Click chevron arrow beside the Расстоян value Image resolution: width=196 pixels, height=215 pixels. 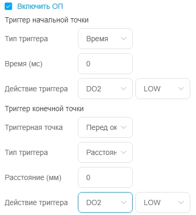[x=123, y=152]
